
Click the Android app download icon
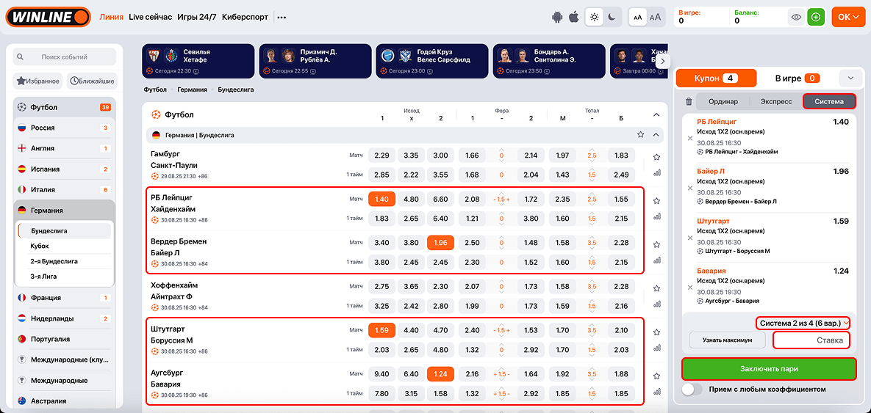coord(558,17)
